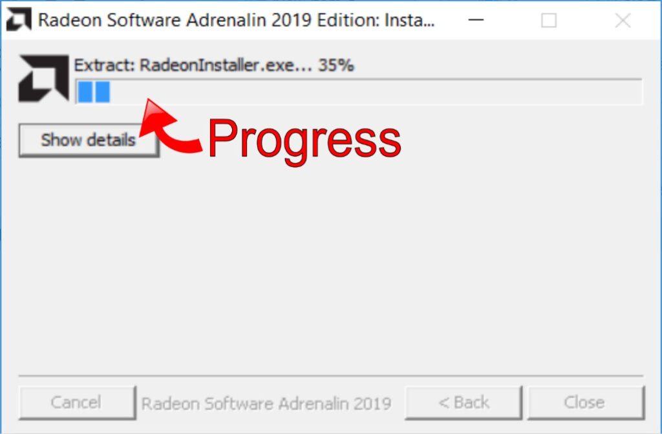Click the Show details button
Screen dimensions: 662x434
coord(89,140)
